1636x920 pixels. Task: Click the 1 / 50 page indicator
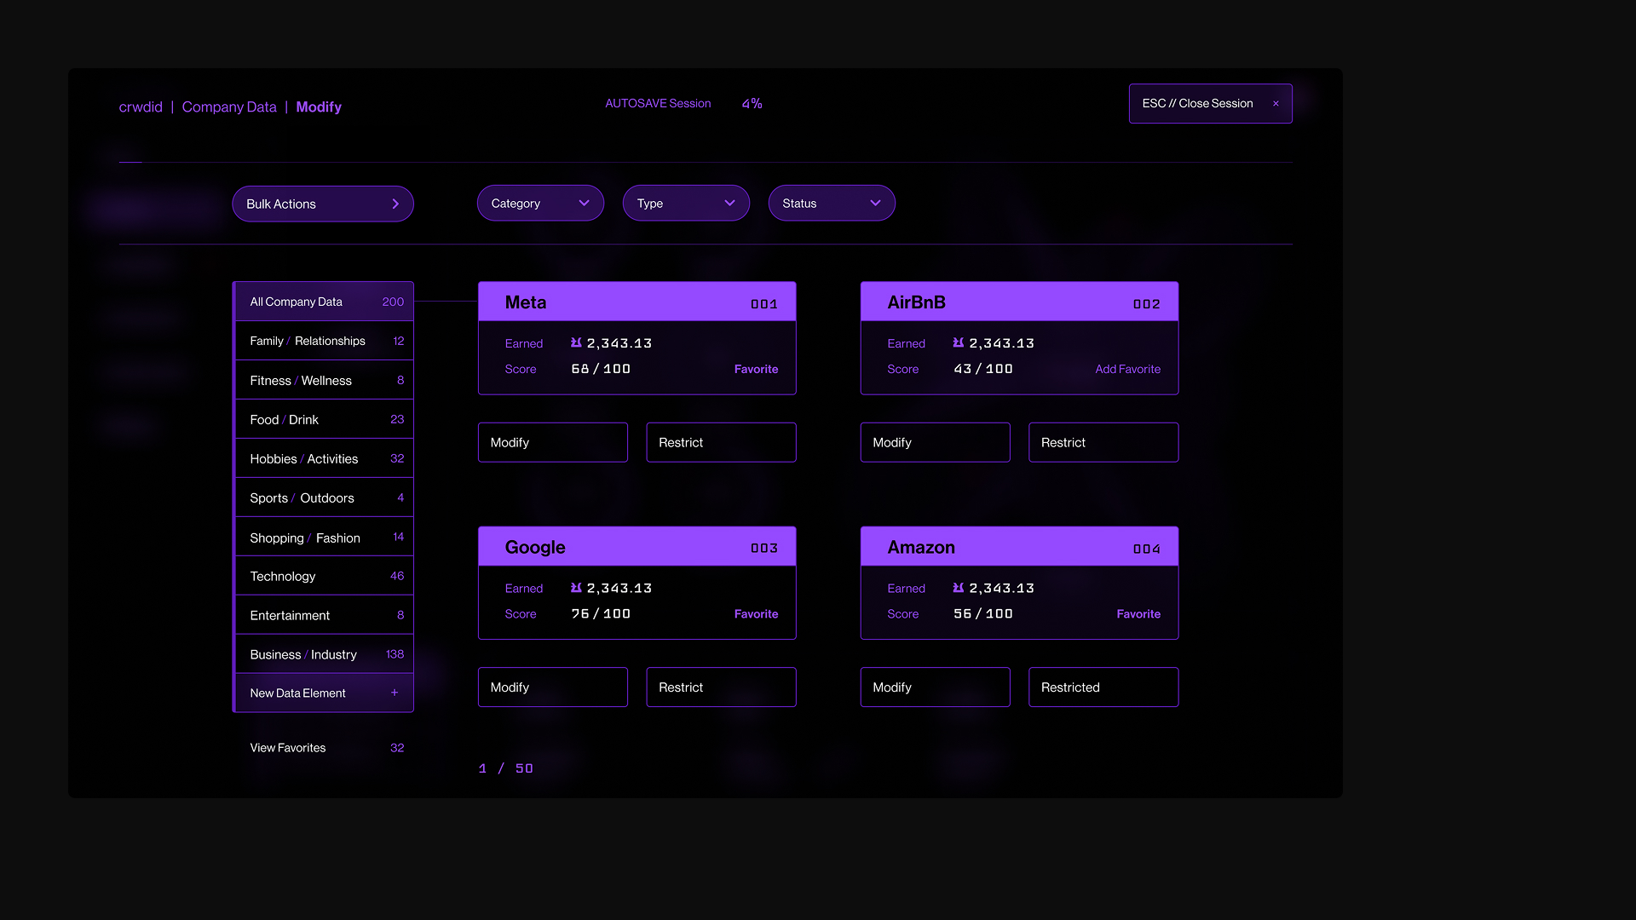coord(506,768)
